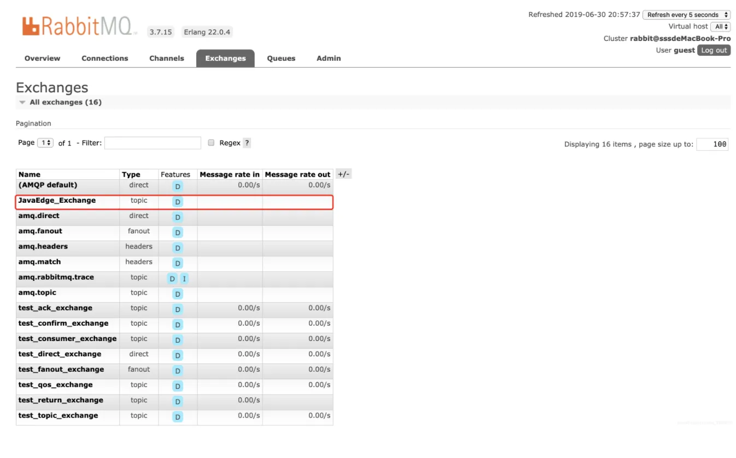This screenshot has width=736, height=458.
Task: Click the D feature badge for JavaEdge_Exchange
Action: [177, 202]
